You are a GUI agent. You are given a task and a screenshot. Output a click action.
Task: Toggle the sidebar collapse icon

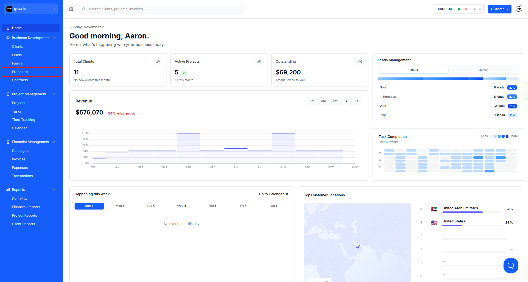71,9
